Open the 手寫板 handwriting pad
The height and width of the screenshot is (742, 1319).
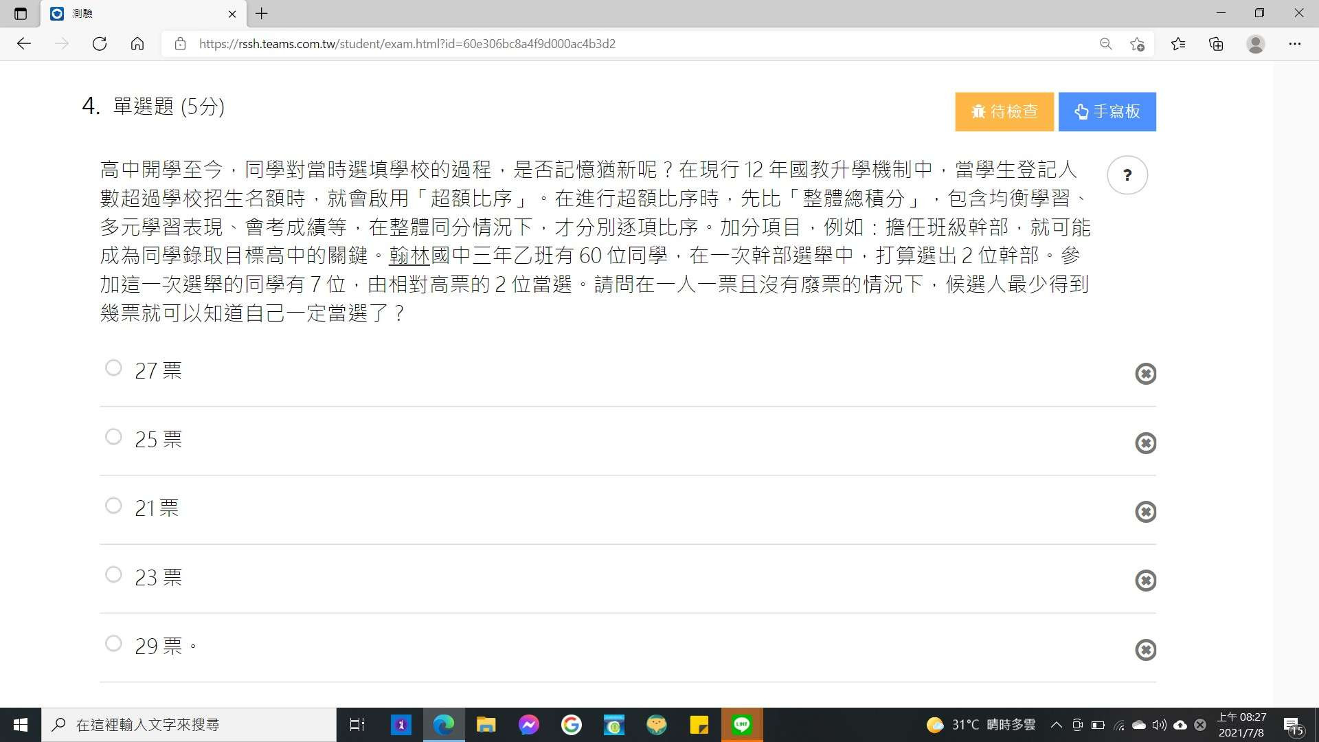(1107, 111)
